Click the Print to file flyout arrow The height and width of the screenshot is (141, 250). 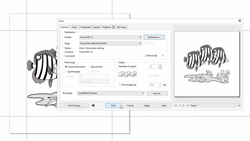163,56
